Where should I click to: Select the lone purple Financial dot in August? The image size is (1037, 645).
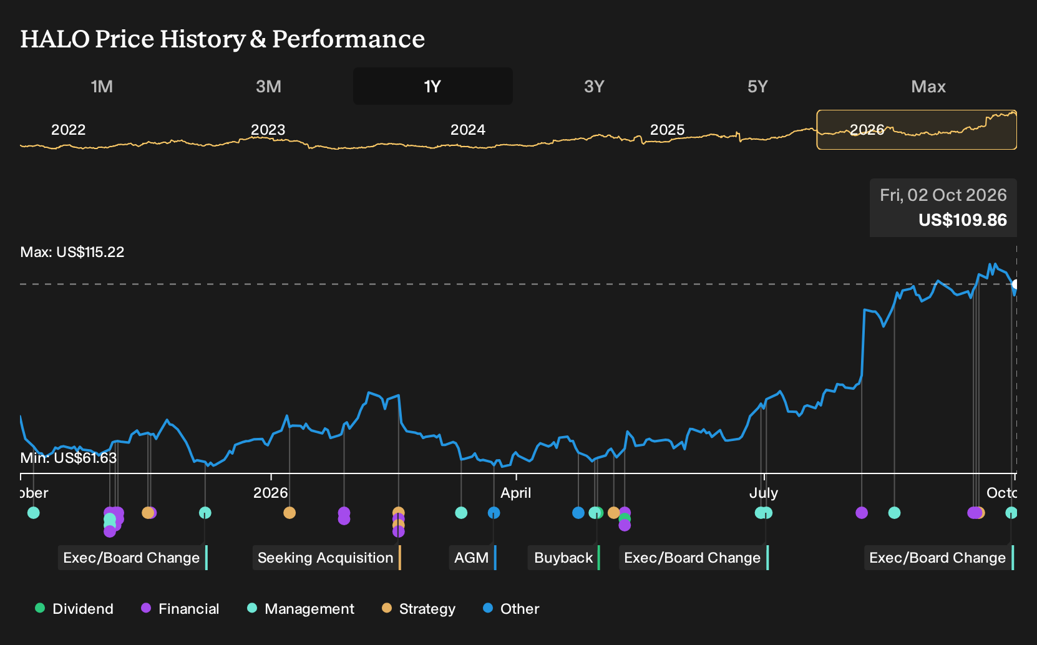tap(862, 513)
